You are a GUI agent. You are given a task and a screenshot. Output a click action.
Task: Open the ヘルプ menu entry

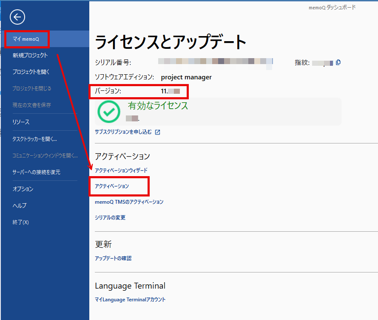[20, 205]
